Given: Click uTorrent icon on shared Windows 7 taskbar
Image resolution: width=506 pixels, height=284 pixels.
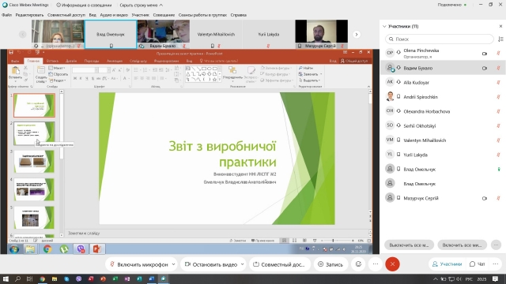Looking at the screenshot, I should [x=64, y=249].
